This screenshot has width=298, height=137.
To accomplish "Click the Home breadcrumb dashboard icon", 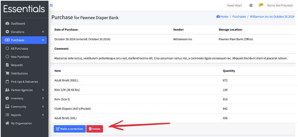I will coord(218,17).
